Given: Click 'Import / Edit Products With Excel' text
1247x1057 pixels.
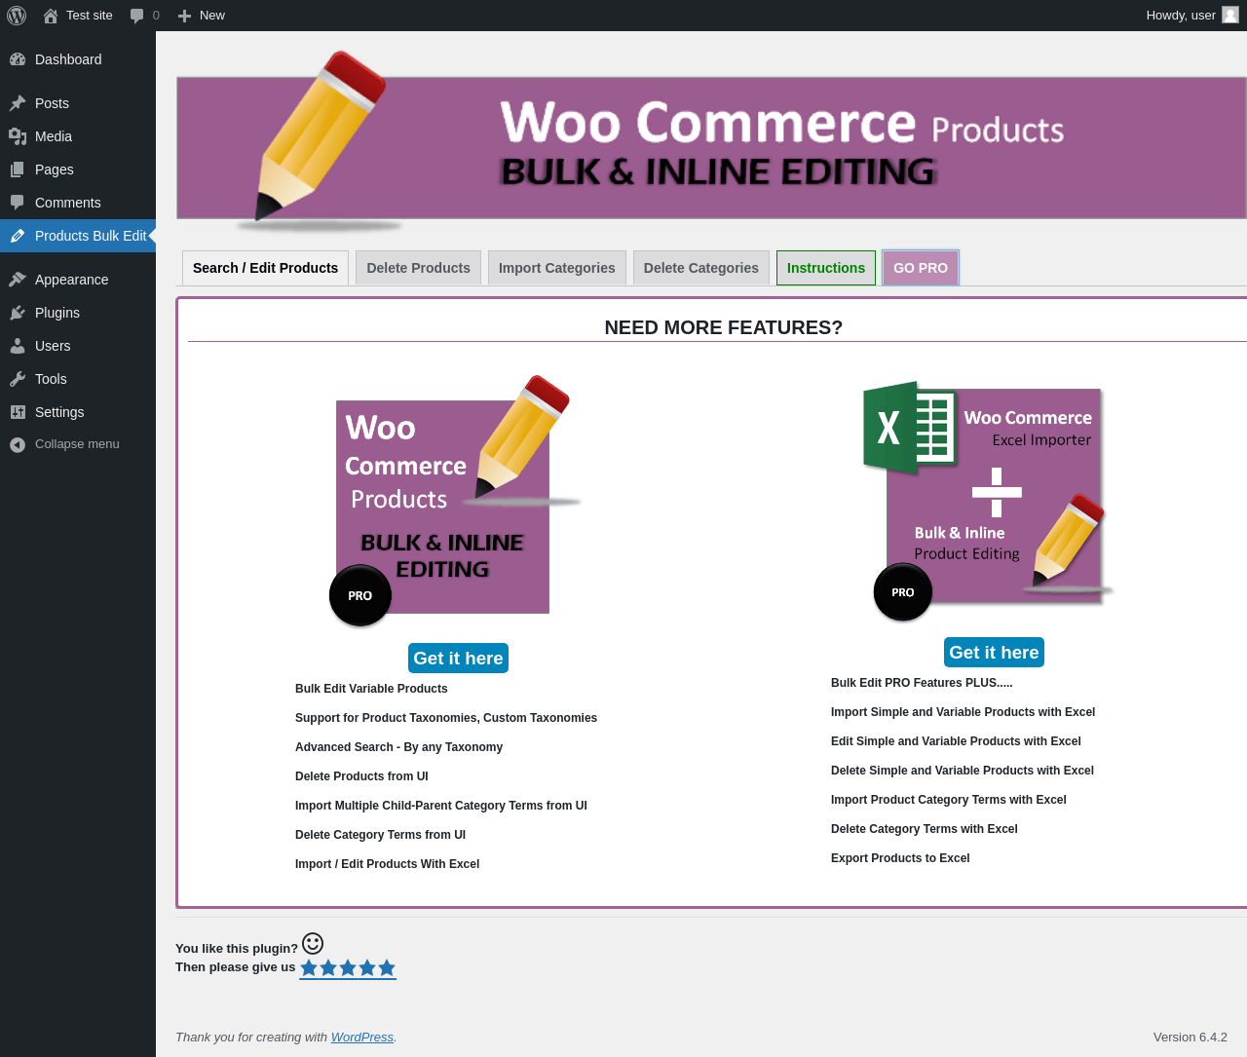Looking at the screenshot, I should click(x=387, y=864).
